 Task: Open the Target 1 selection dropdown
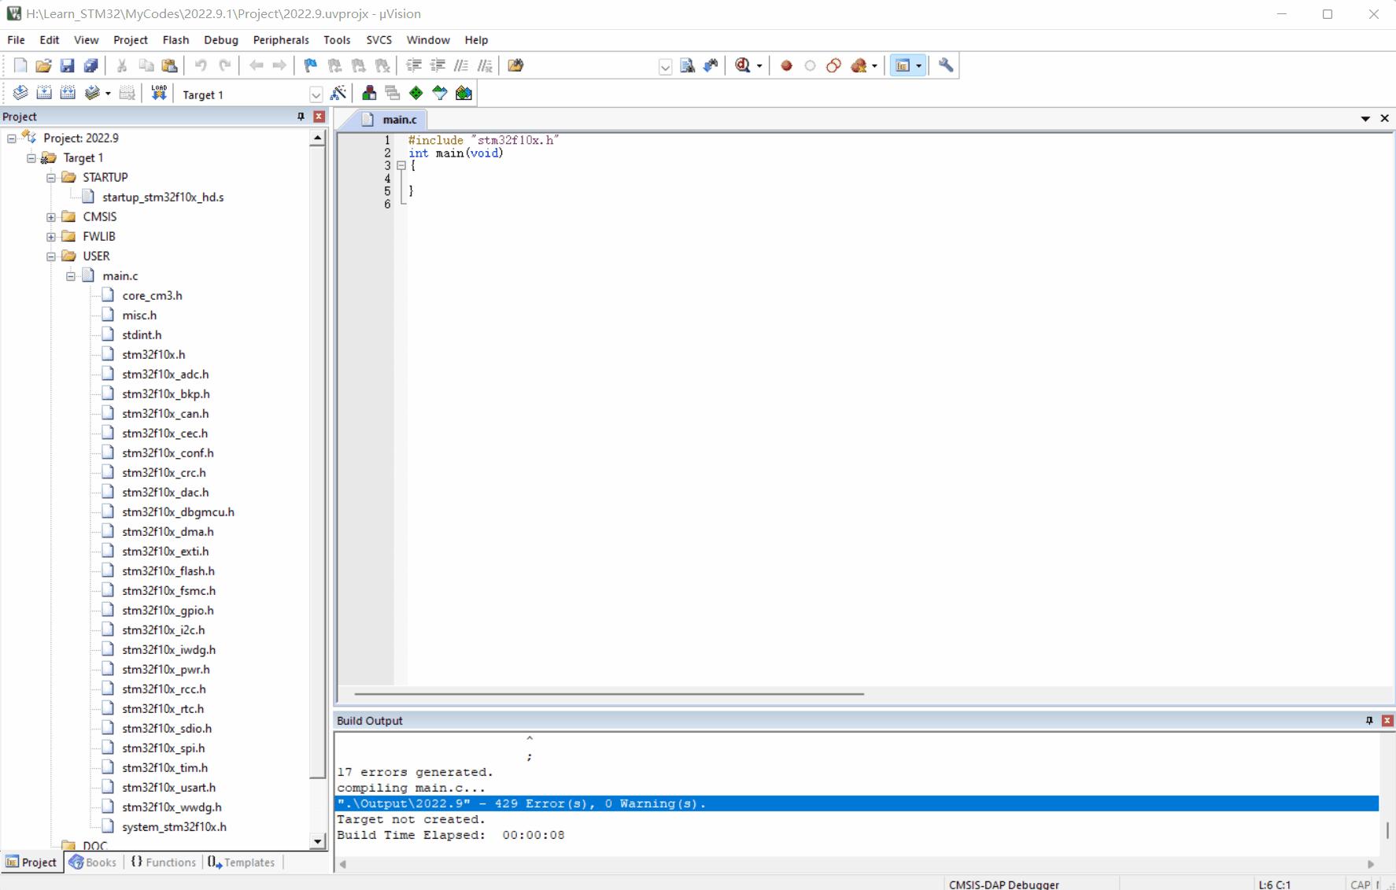[x=316, y=94]
